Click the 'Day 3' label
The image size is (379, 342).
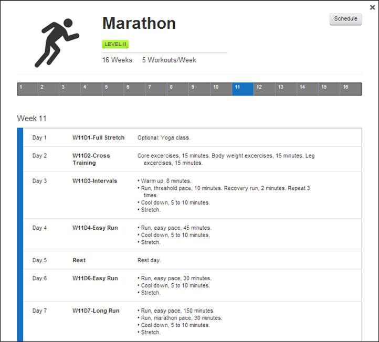40,181
